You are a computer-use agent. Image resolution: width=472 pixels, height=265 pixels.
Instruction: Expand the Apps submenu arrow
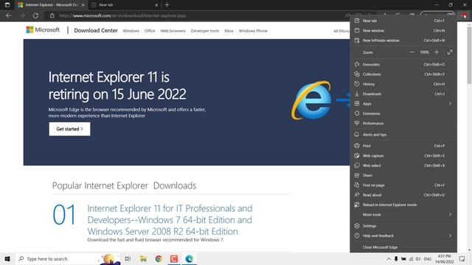pos(451,104)
